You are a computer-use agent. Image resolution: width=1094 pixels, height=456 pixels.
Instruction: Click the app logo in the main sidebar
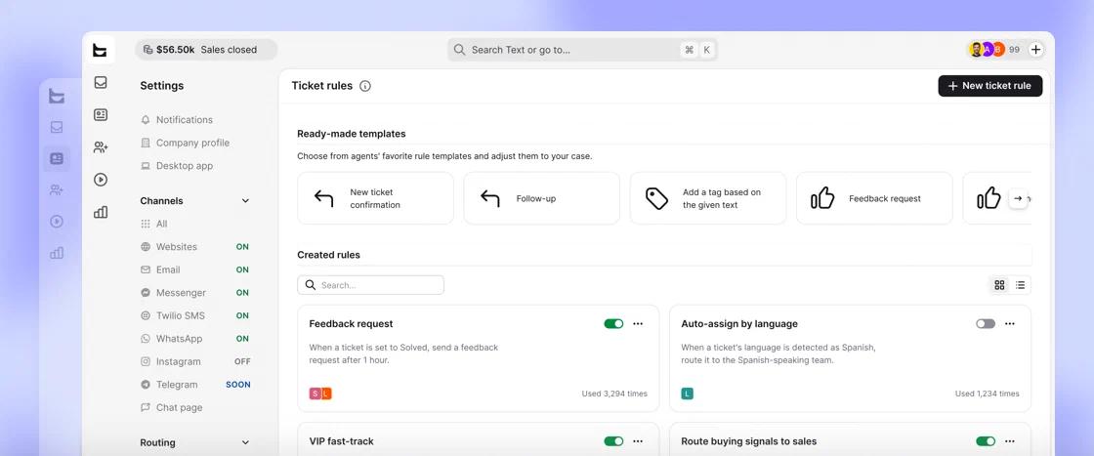pos(101,50)
